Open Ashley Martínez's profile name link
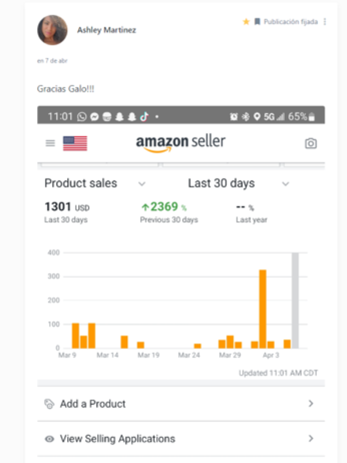 106,30
